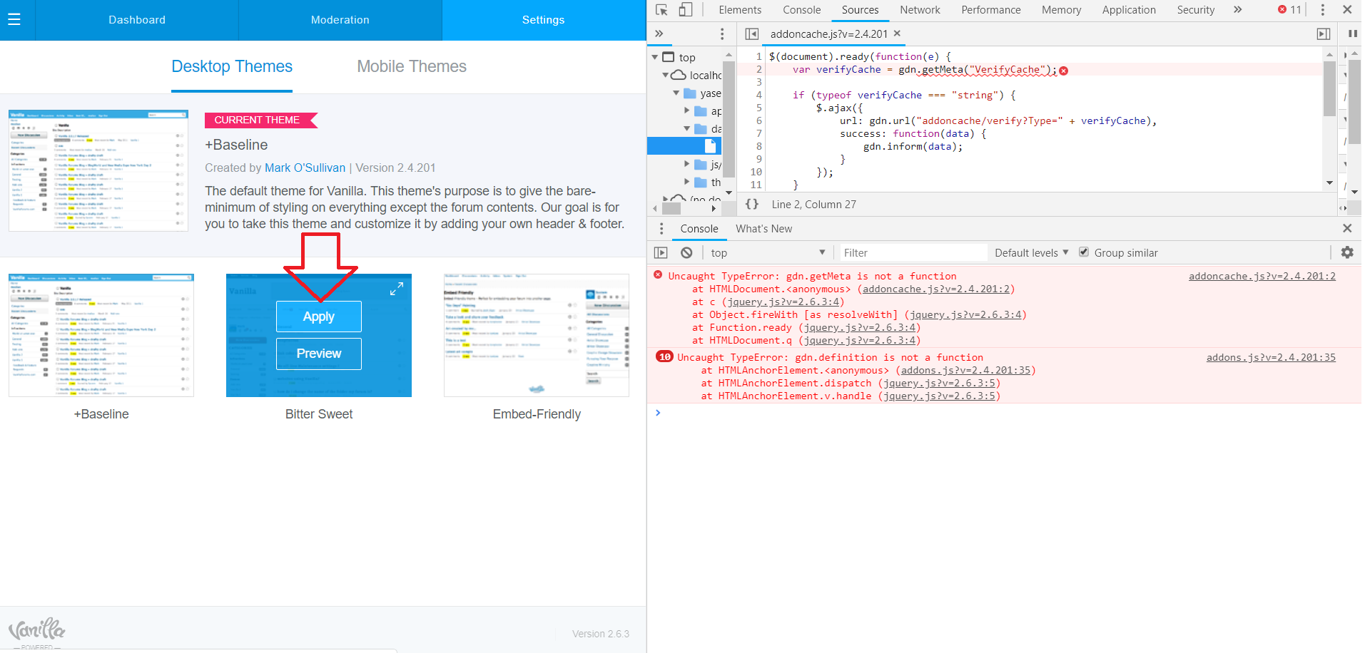1370x653 pixels.
Task: Show more navigator tabs with the double chevron
Action: [x=659, y=34]
